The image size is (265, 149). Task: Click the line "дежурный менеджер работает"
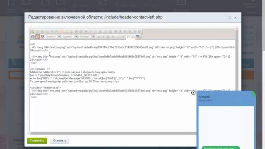(x=75, y=82)
